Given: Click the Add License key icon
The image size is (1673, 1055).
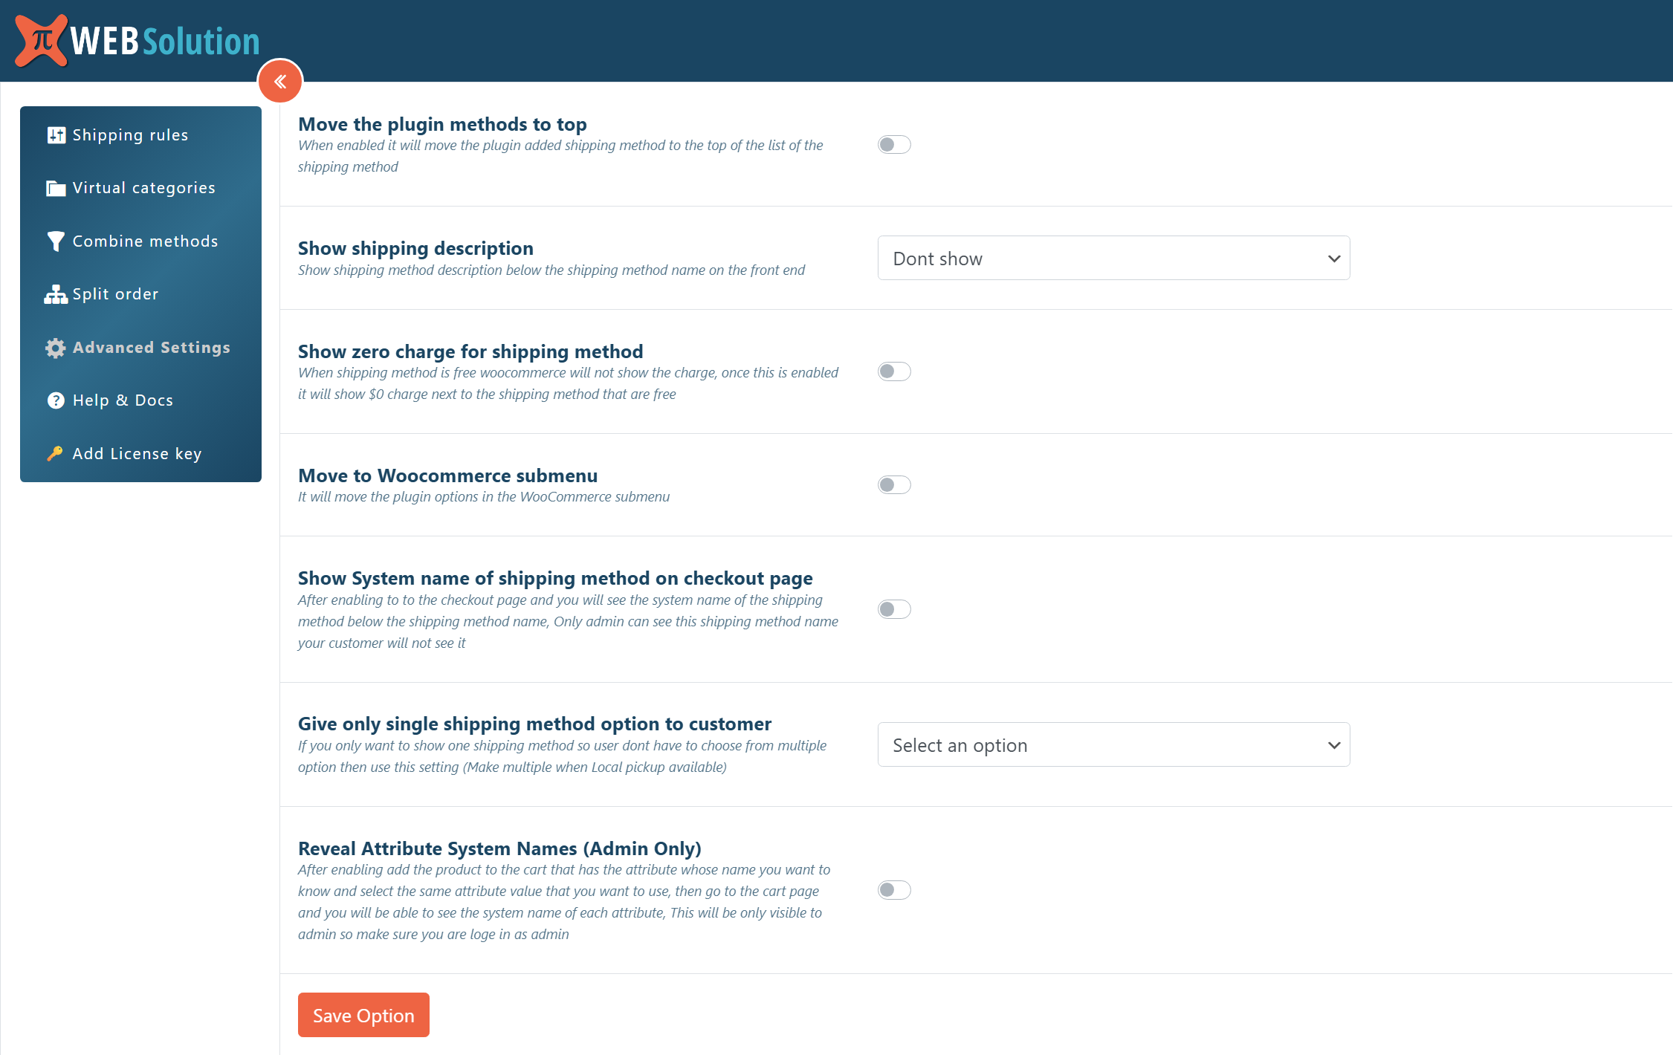Looking at the screenshot, I should (x=55, y=453).
